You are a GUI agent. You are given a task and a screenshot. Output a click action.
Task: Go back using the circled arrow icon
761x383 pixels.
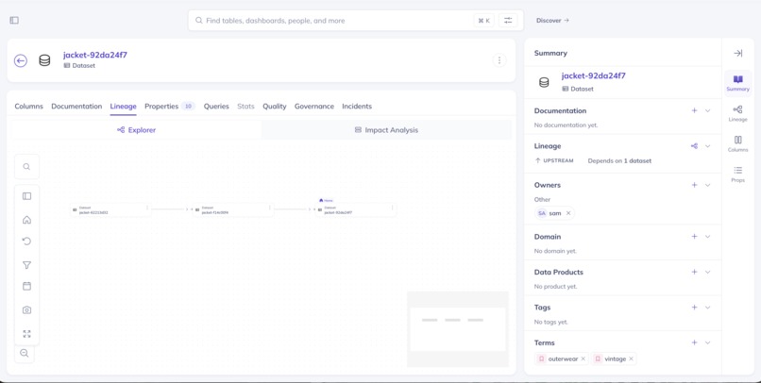coord(21,60)
